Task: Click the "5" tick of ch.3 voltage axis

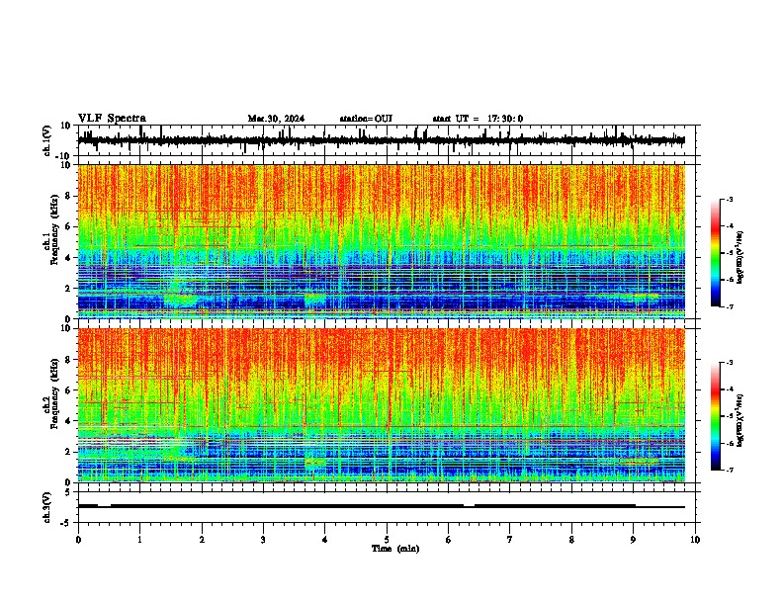Action: 68,492
